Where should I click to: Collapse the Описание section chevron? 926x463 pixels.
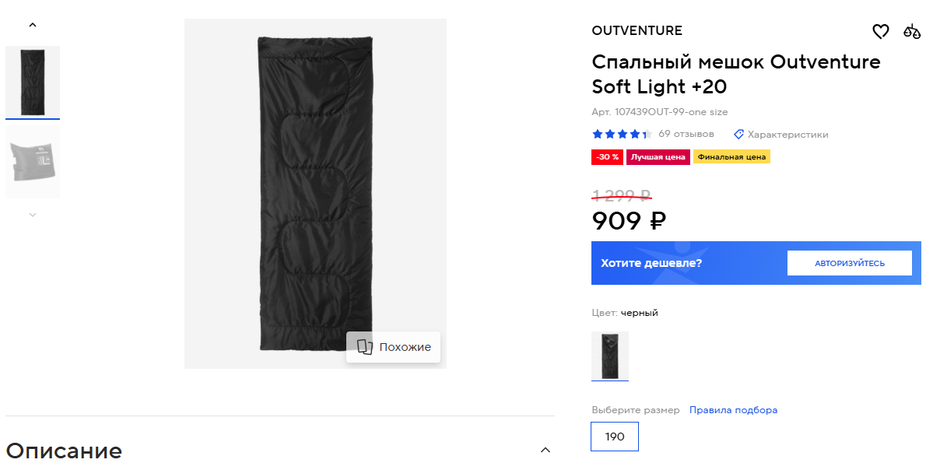tap(545, 450)
